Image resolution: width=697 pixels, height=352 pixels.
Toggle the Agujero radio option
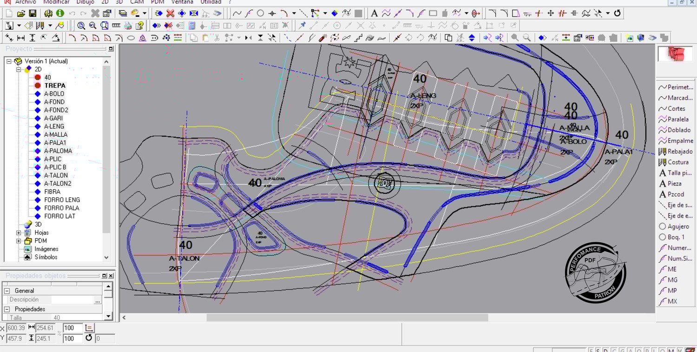[663, 226]
